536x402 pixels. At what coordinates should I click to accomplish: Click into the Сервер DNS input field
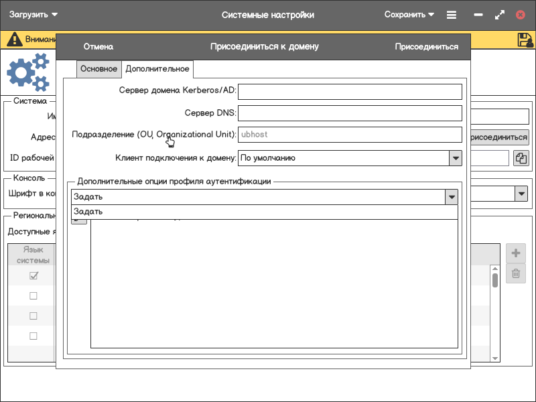[350, 113]
